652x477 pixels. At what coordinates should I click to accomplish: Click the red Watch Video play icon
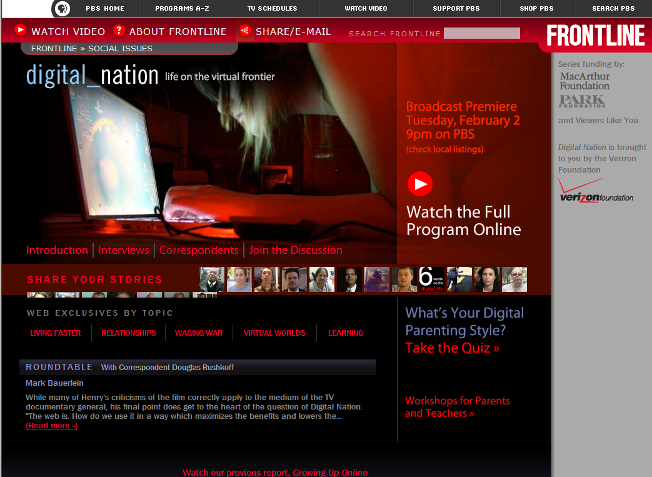pos(20,30)
